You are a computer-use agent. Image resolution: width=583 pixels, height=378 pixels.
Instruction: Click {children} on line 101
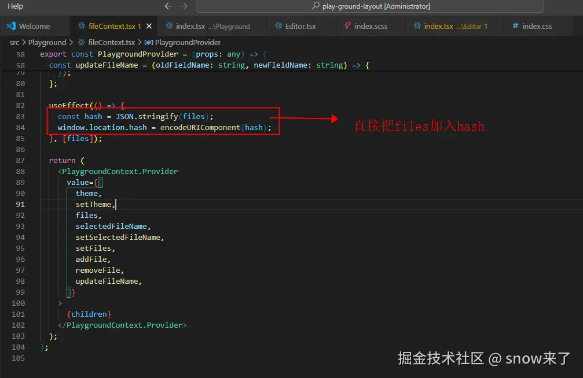(x=89, y=314)
